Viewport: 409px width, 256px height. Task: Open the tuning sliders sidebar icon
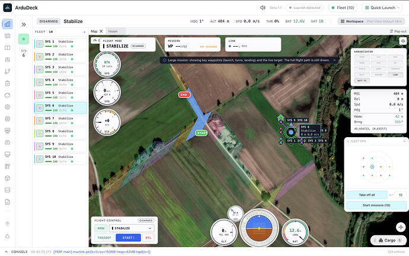click(x=7, y=60)
